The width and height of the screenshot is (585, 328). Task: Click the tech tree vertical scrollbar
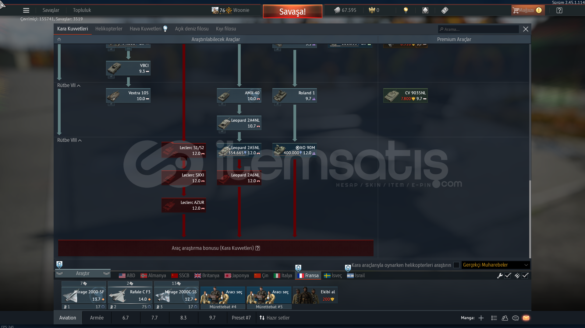530,219
